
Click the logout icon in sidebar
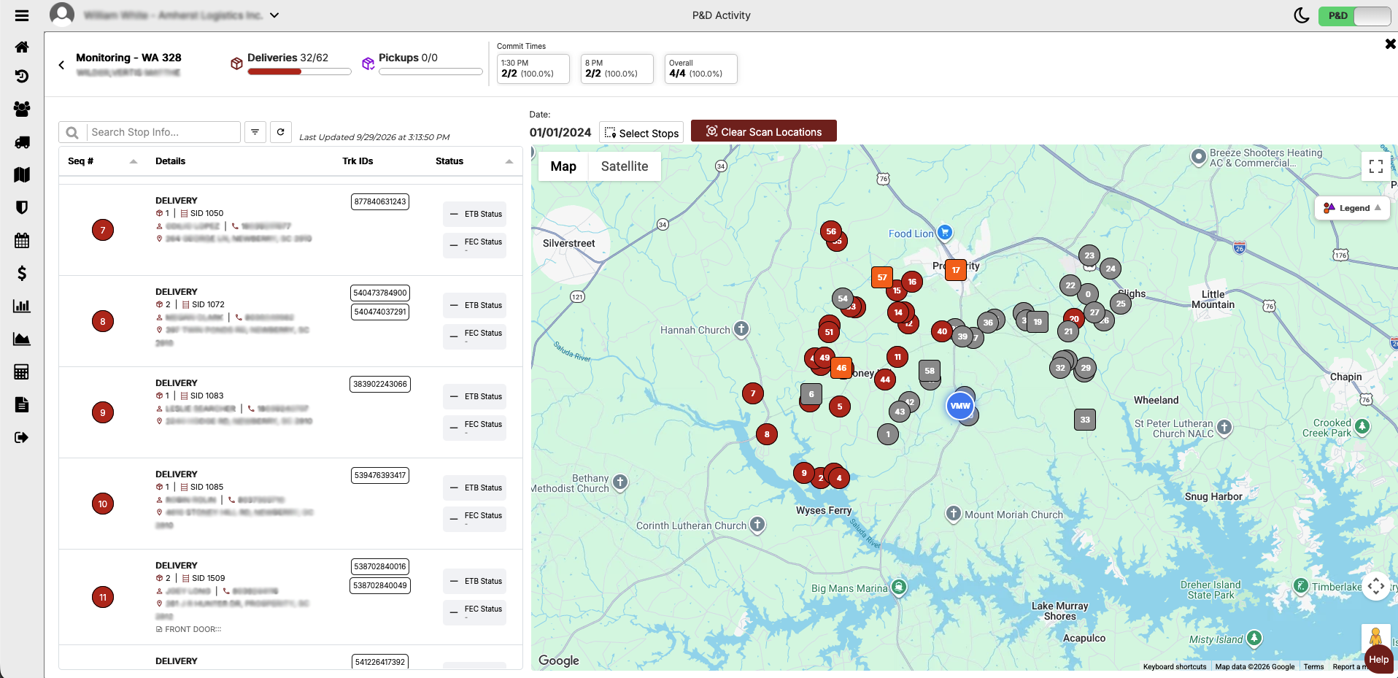[22, 437]
